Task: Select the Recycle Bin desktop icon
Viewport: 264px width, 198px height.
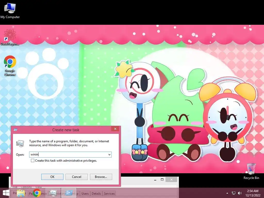Action: click(251, 171)
